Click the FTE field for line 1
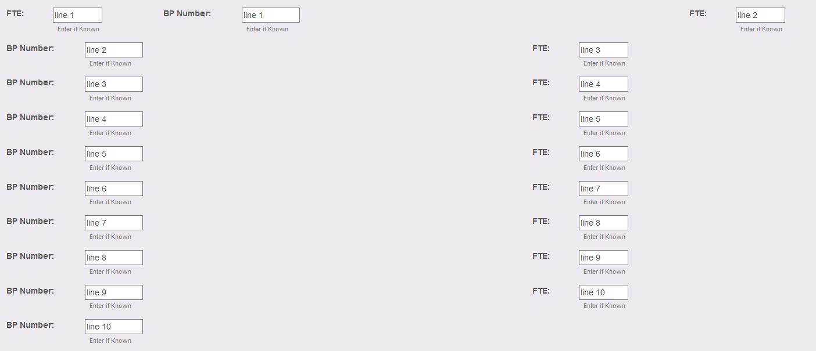 (77, 15)
